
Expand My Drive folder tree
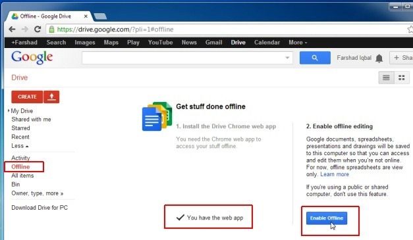click(x=9, y=110)
